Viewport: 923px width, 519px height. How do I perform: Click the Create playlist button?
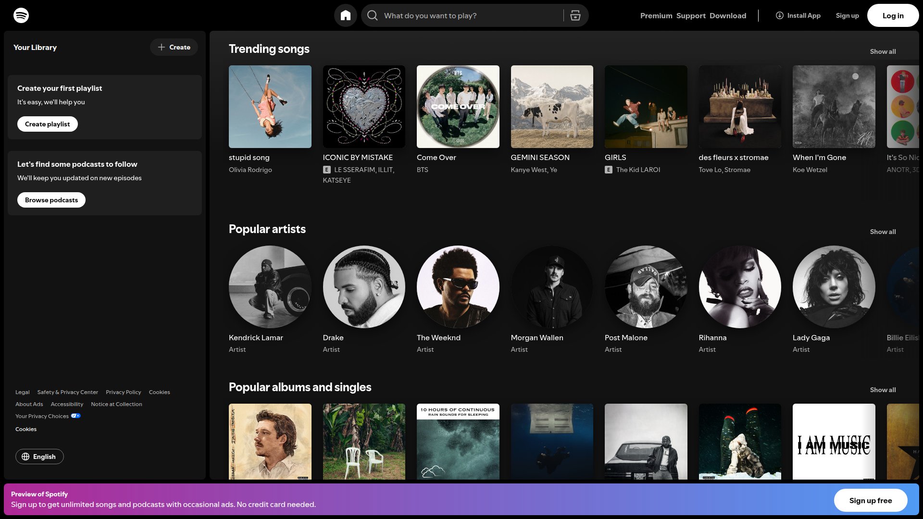pos(48,124)
